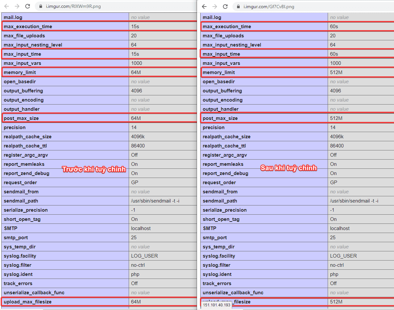The width and height of the screenshot is (394, 310).
Task: Click the post_max_size row highlighted in red
Action: (x=66, y=118)
